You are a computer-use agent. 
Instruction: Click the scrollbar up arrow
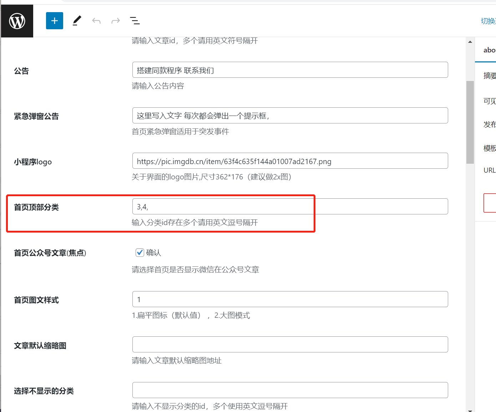470,42
